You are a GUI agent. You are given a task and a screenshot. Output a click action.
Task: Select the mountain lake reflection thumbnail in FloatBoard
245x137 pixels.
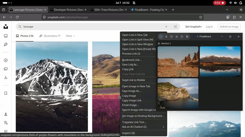click(x=220, y=62)
